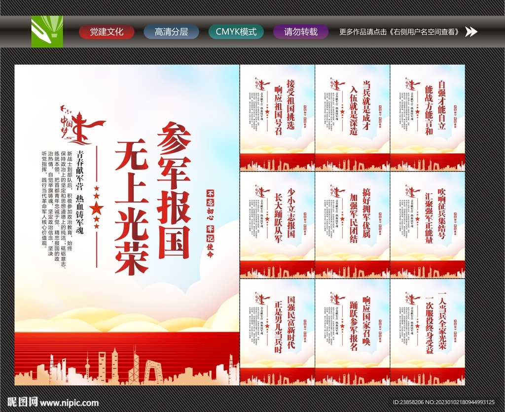This screenshot has height=412, width=505.
Task: Click the 无上光荣 title text
Action: pyautogui.click(x=132, y=207)
